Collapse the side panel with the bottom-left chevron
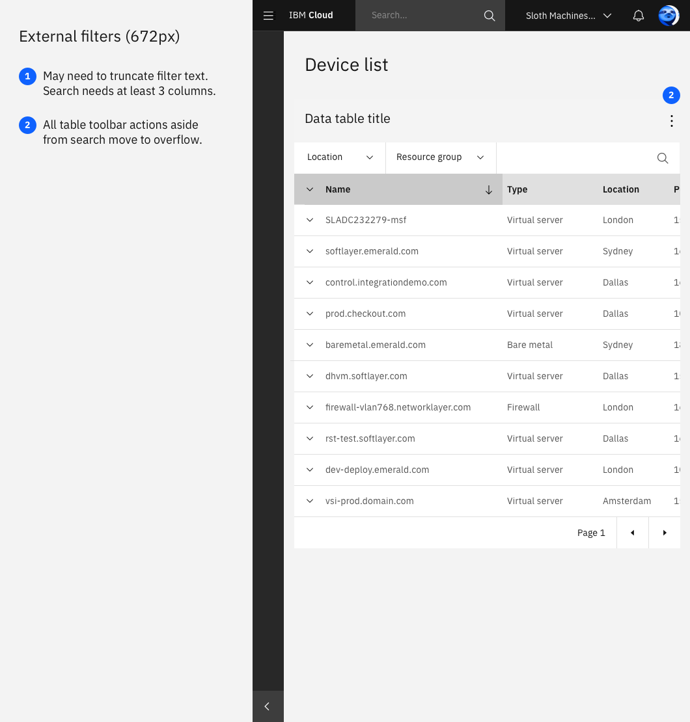Screen dimensions: 690x722 267,706
